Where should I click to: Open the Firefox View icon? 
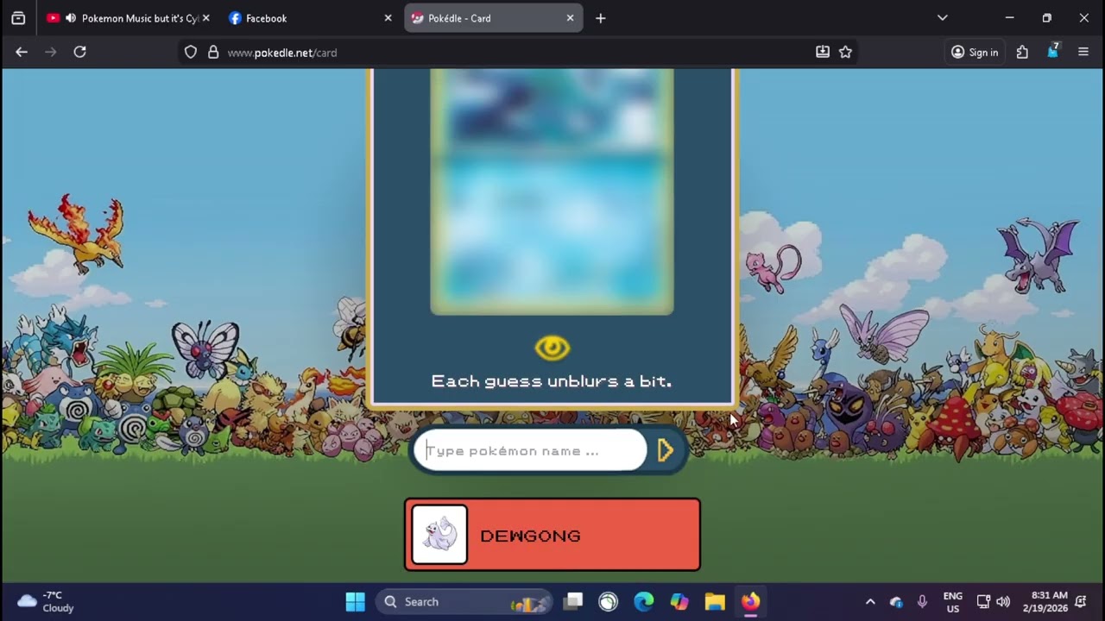coord(18,18)
